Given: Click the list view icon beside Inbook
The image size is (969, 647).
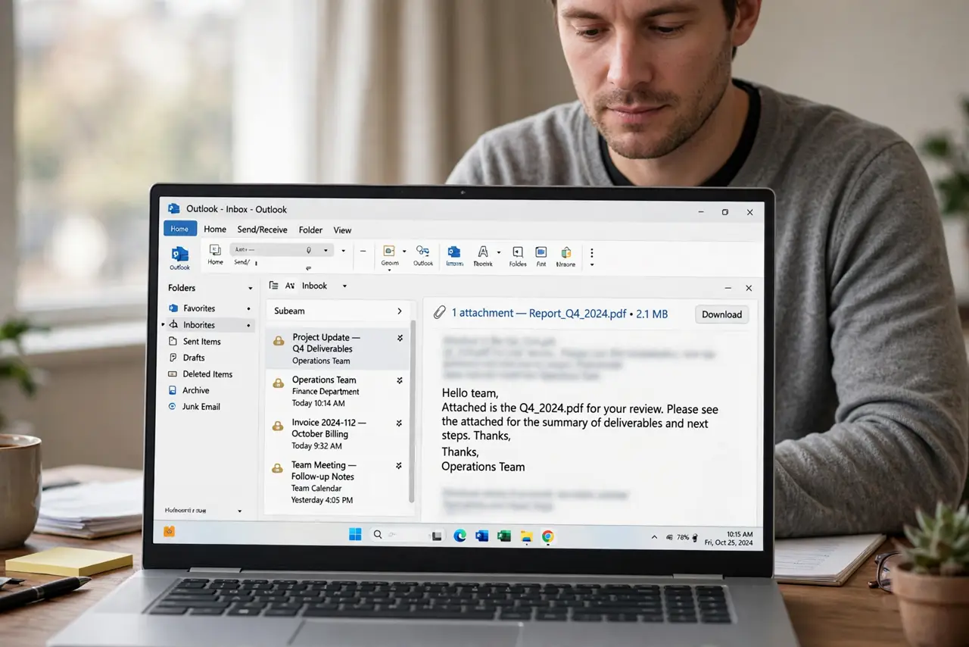Looking at the screenshot, I should tap(274, 286).
